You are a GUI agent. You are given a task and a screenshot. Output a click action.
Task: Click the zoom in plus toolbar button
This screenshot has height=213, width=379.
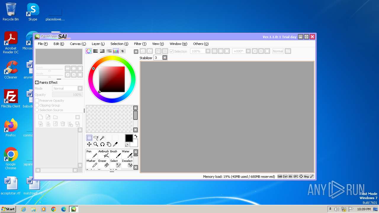(221, 51)
